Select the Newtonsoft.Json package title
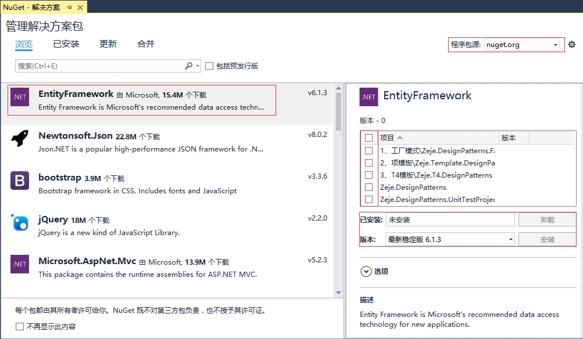The height and width of the screenshot is (339, 583). tap(76, 136)
